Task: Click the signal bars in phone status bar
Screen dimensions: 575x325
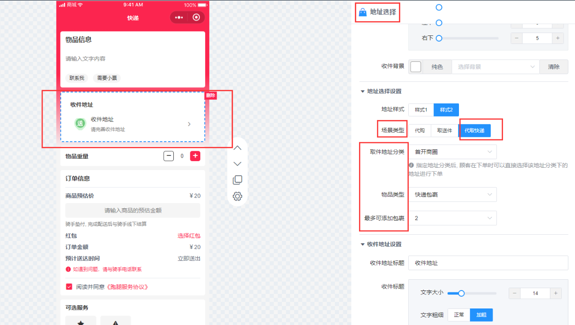Action: pos(62,5)
